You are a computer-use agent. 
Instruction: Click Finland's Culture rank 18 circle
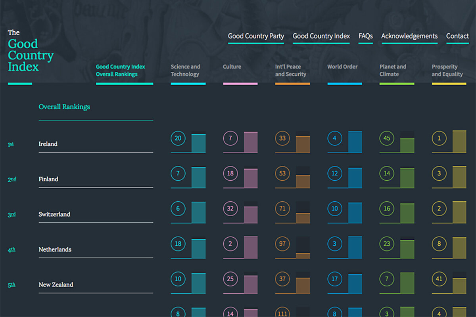click(230, 174)
